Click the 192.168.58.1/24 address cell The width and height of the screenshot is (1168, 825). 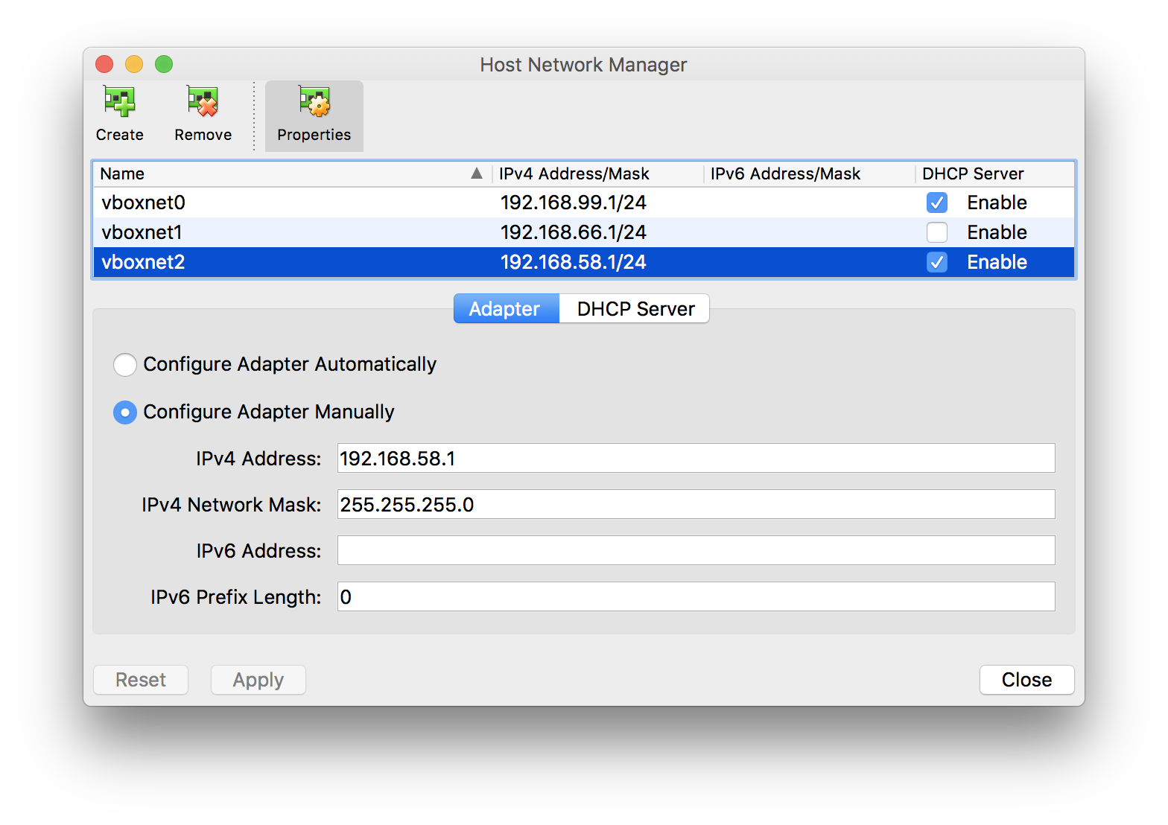[573, 262]
